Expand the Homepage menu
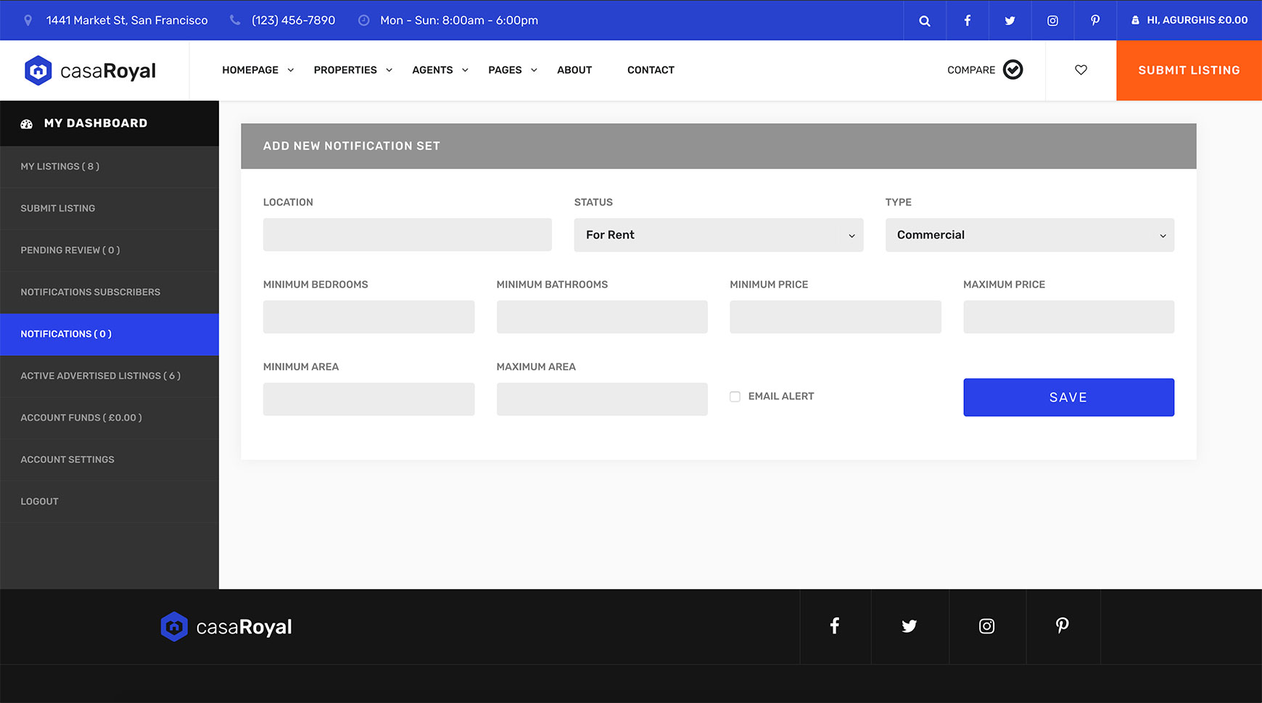Screen dimensions: 1262x703 pos(257,70)
